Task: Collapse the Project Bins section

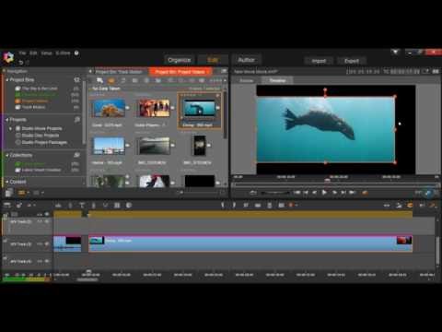Action: (7, 79)
